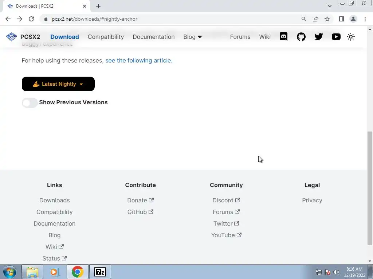The image size is (373, 279).
Task: Open the footer Twitter link
Action: point(226,223)
